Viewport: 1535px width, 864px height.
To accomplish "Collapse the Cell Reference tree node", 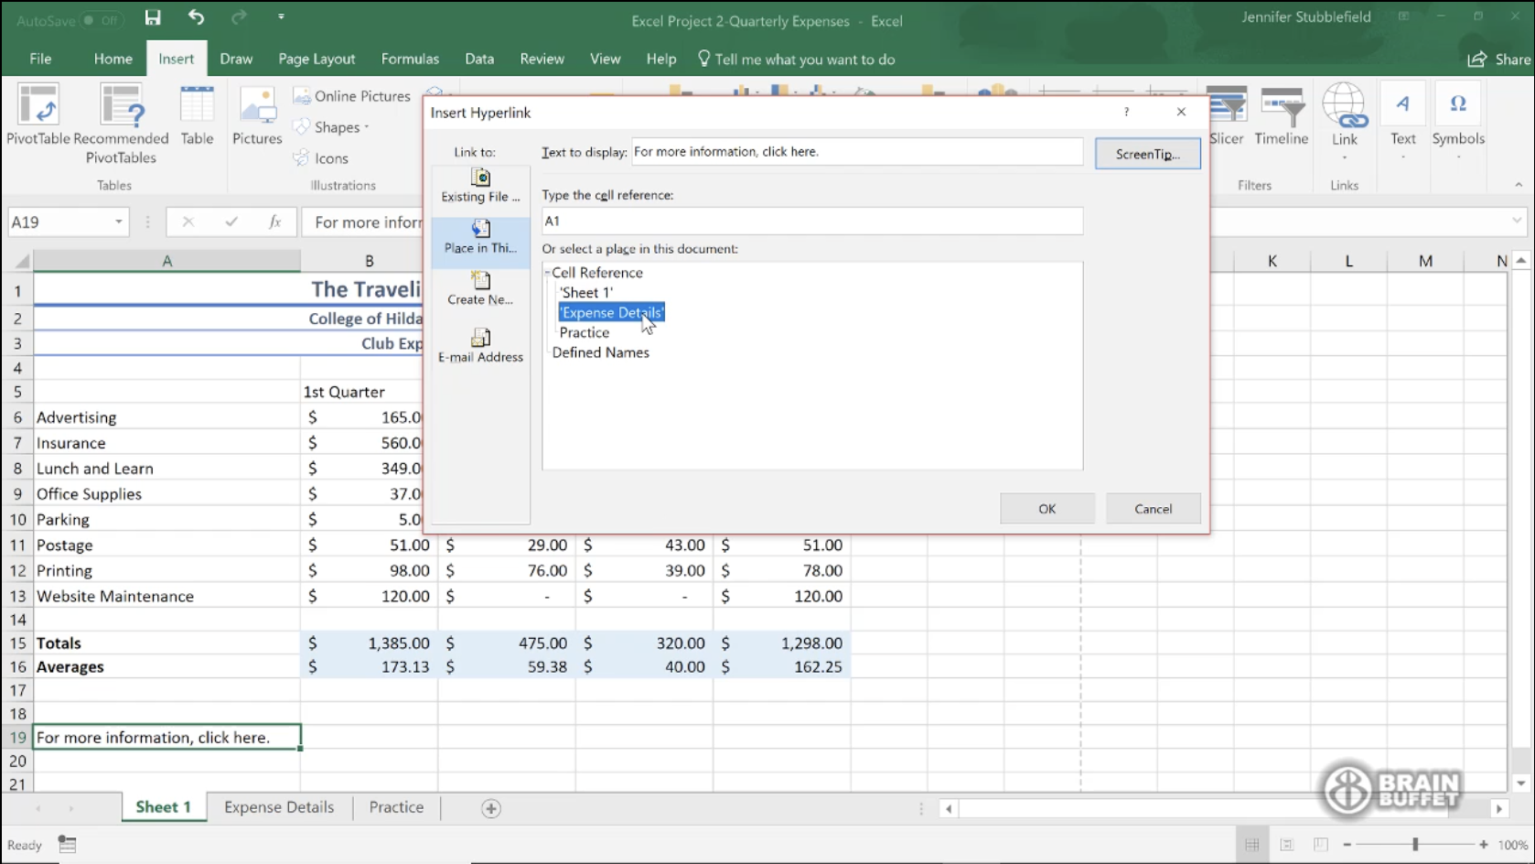I will pyautogui.click(x=547, y=273).
